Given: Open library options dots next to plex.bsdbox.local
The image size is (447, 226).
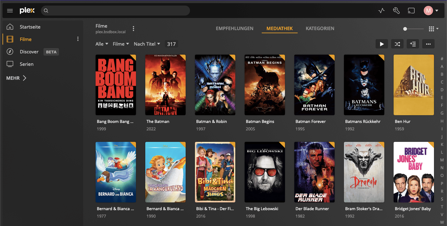Looking at the screenshot, I should [133, 29].
